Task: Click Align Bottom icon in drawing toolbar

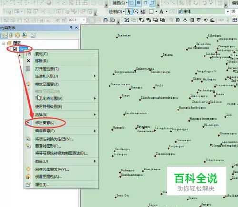Action: click(213, 20)
